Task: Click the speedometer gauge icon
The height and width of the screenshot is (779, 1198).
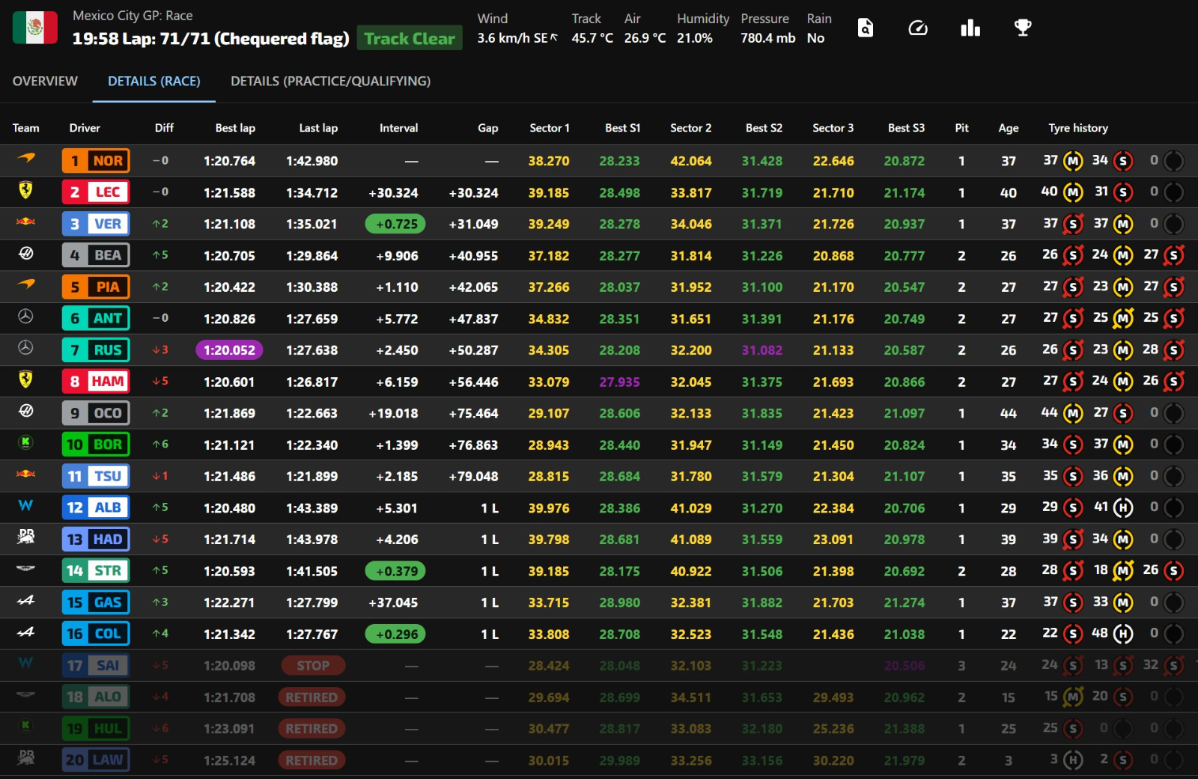Action: point(917,28)
